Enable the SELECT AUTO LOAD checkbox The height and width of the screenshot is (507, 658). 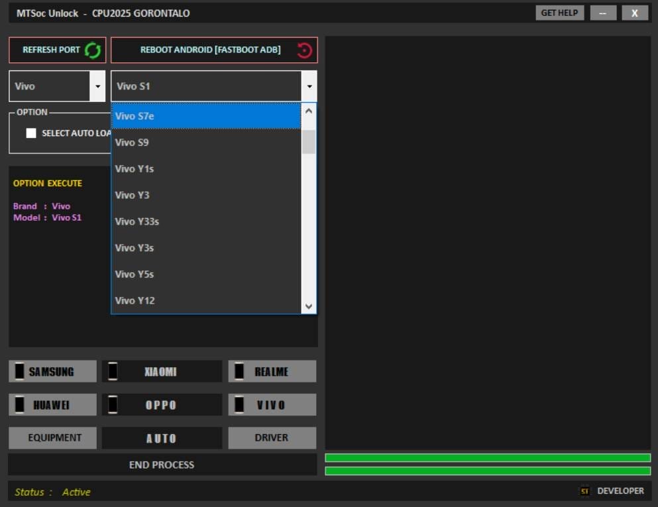click(x=30, y=133)
